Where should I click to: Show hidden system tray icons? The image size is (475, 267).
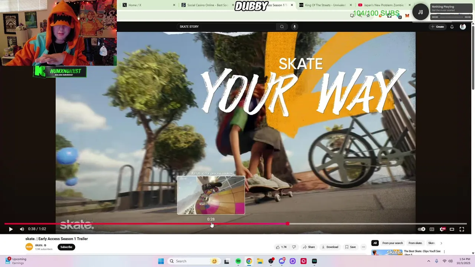(429, 261)
